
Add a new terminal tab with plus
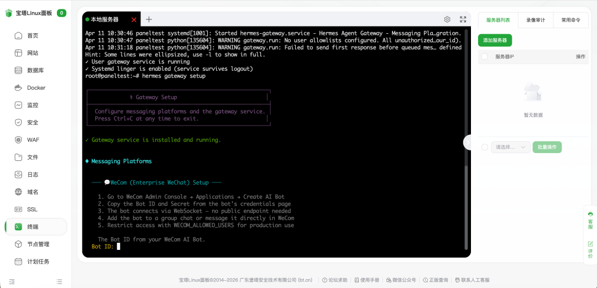click(x=149, y=19)
